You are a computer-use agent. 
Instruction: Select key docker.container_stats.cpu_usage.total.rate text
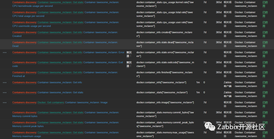[165, 14]
